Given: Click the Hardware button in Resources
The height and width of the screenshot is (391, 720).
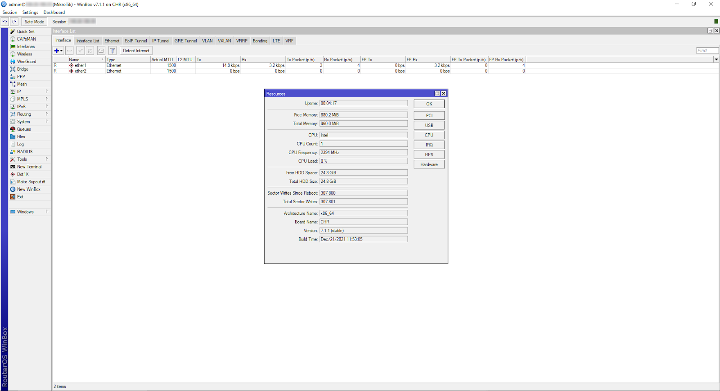Looking at the screenshot, I should coord(429,164).
